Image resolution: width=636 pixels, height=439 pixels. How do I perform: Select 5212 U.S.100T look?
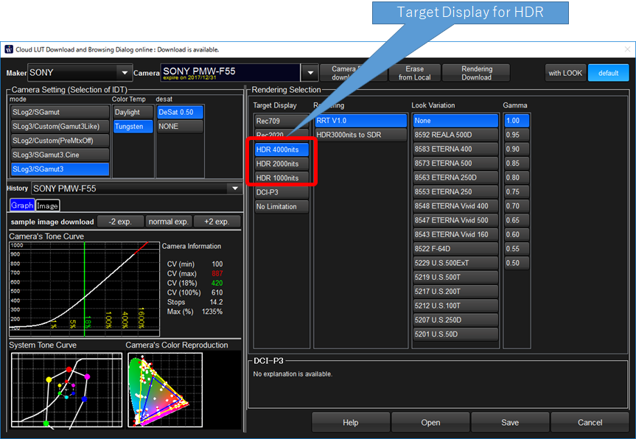(x=455, y=305)
